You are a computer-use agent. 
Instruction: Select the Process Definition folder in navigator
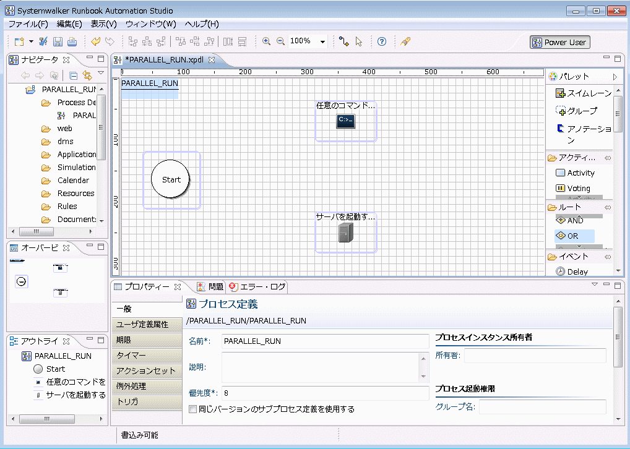coord(69,103)
